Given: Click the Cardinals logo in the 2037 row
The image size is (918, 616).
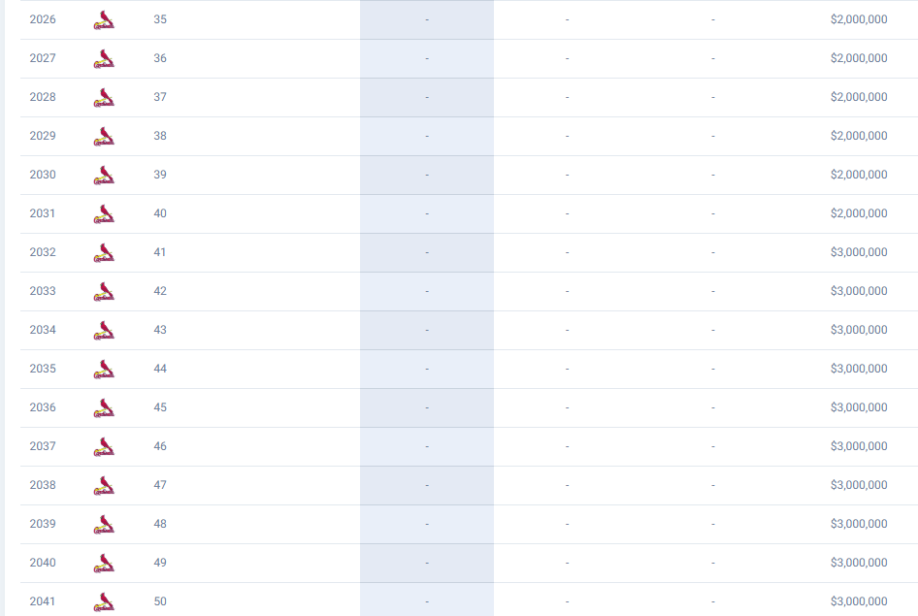Looking at the screenshot, I should pyautogui.click(x=104, y=446).
